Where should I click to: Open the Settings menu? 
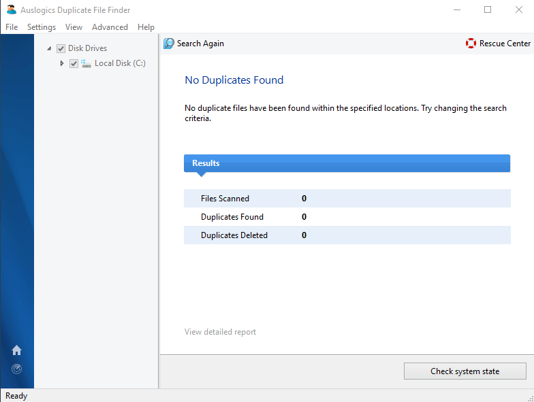tap(42, 27)
